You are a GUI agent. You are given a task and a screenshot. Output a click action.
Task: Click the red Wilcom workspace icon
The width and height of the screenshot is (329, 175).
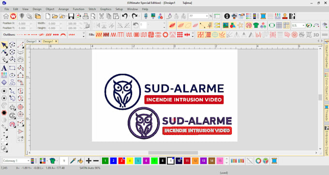tap(13, 16)
